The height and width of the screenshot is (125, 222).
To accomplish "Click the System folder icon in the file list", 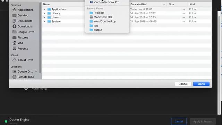I will click(49, 22).
